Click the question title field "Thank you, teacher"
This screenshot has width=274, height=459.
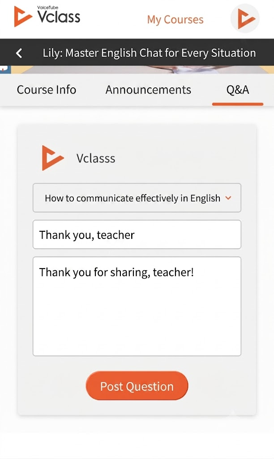click(137, 234)
